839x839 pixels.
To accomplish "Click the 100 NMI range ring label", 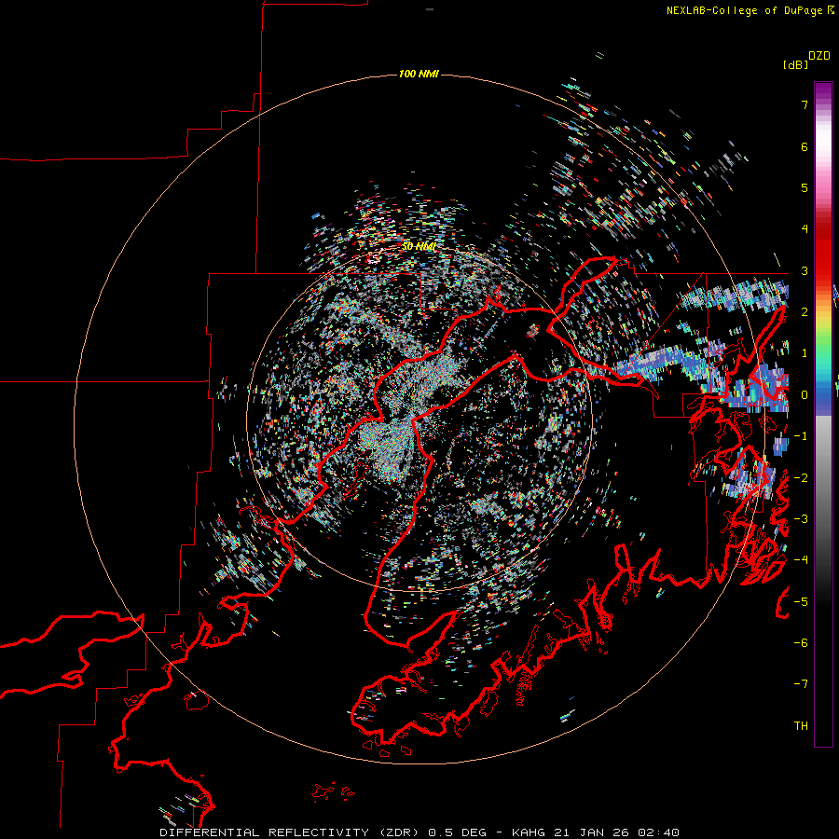I will coord(419,74).
